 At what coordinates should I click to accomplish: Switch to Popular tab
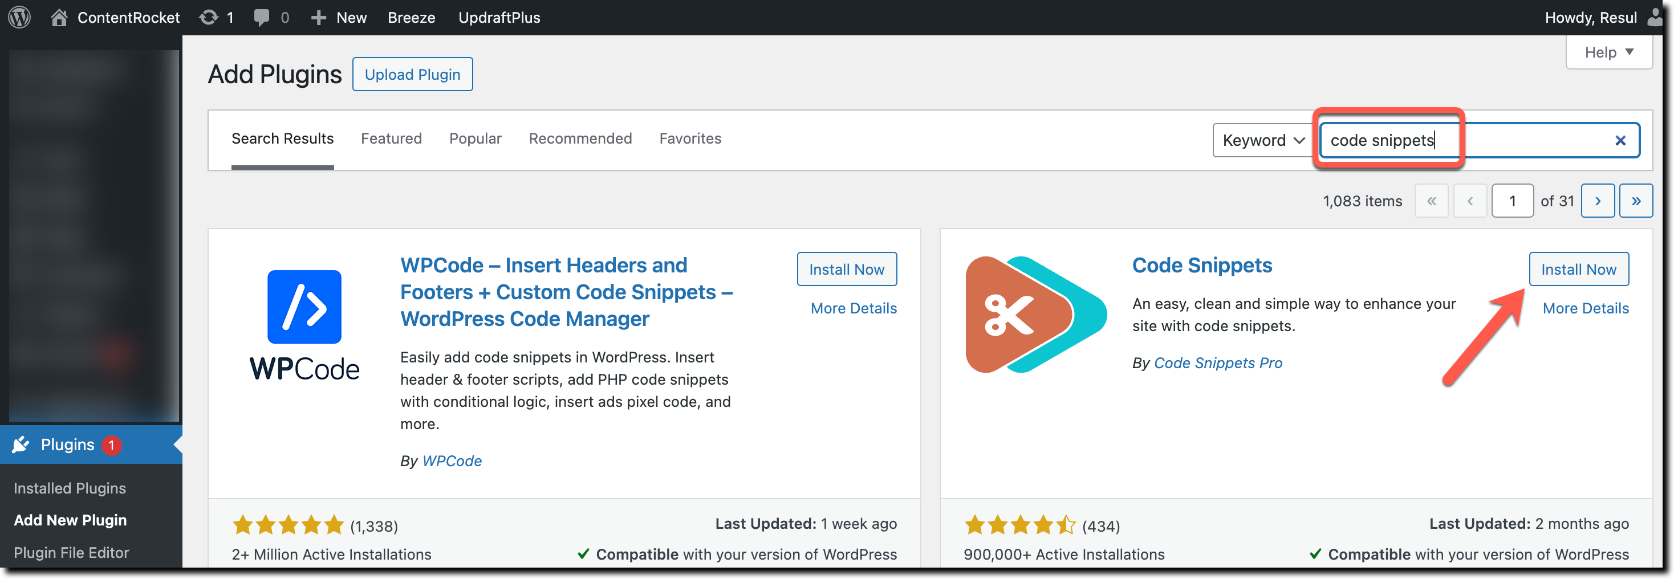coord(475,138)
